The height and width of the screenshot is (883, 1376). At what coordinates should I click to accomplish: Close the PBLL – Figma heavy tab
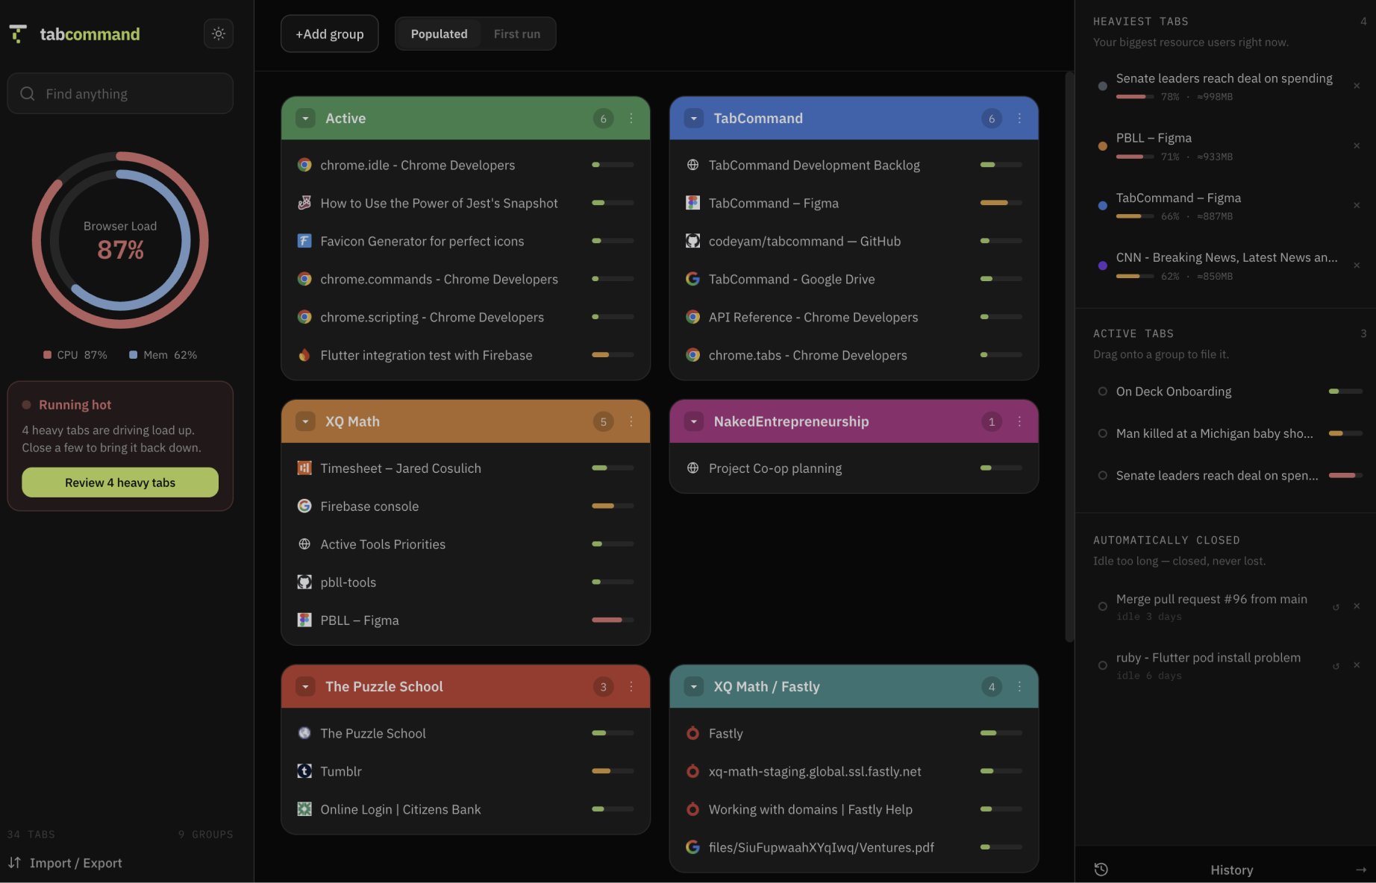pos(1357,145)
